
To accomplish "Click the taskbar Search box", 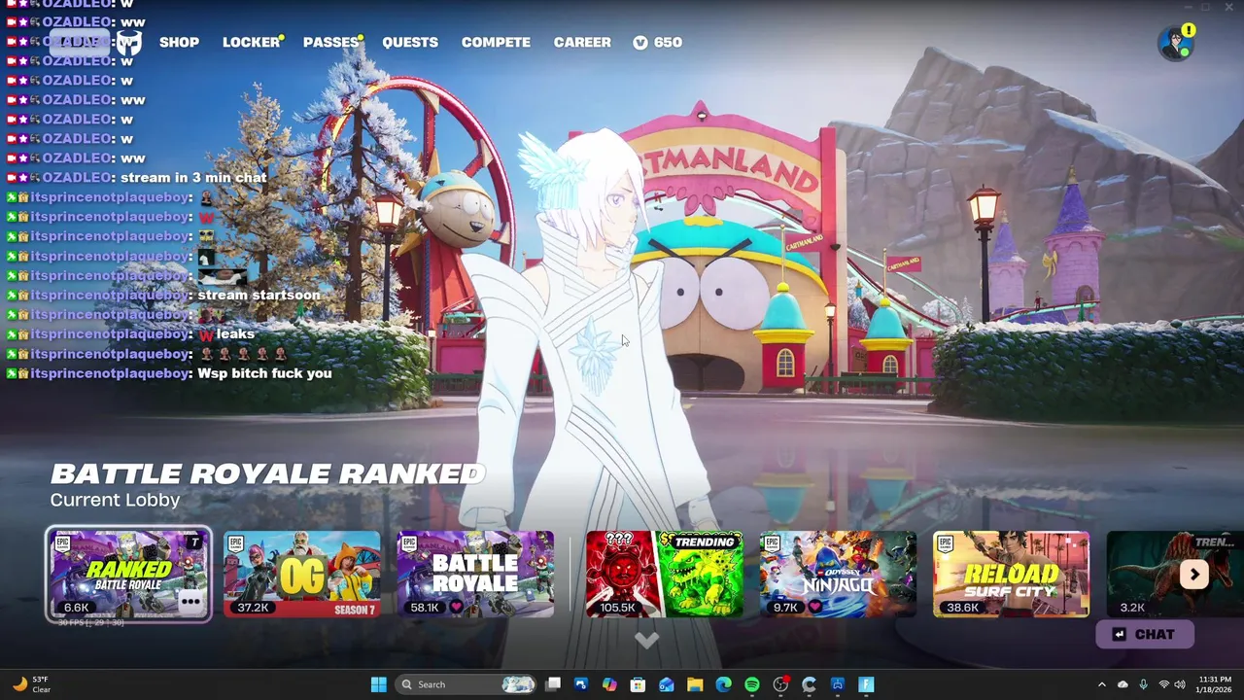I will pos(466,684).
